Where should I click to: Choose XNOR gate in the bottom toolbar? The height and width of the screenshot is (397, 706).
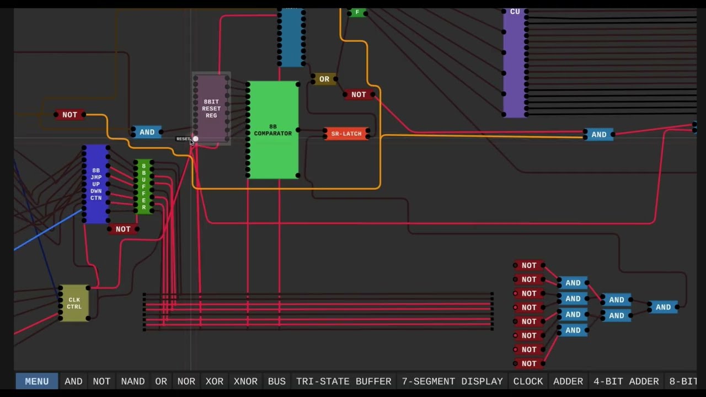[x=245, y=381]
